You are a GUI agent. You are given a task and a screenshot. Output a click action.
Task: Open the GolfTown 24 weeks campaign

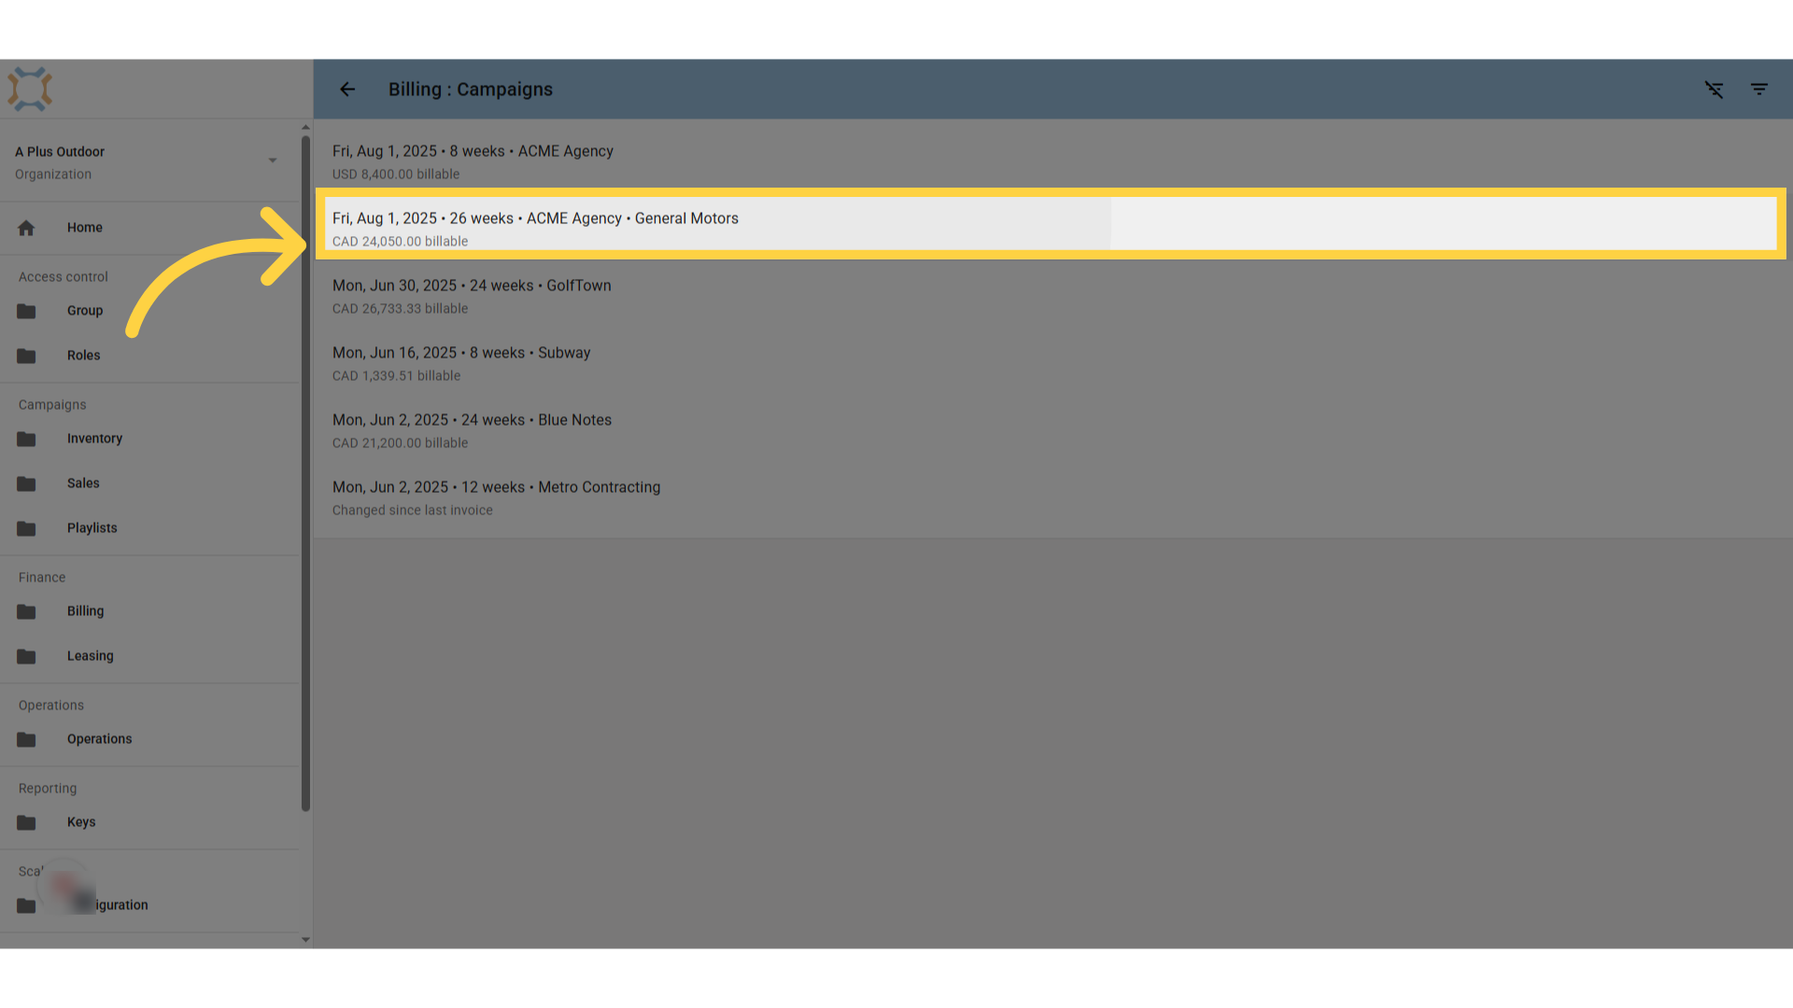point(1052,297)
